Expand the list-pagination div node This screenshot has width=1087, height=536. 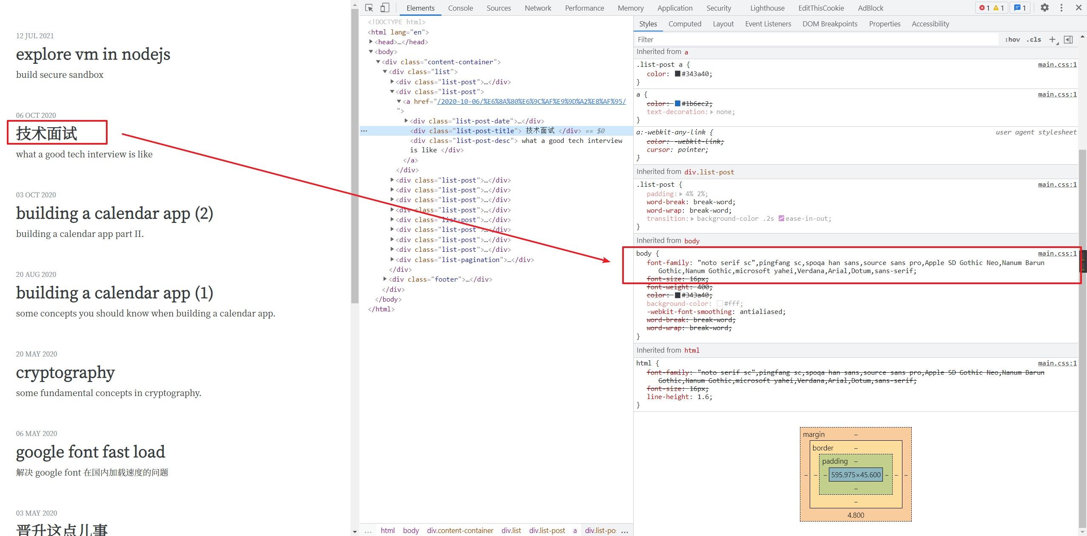[x=392, y=259]
